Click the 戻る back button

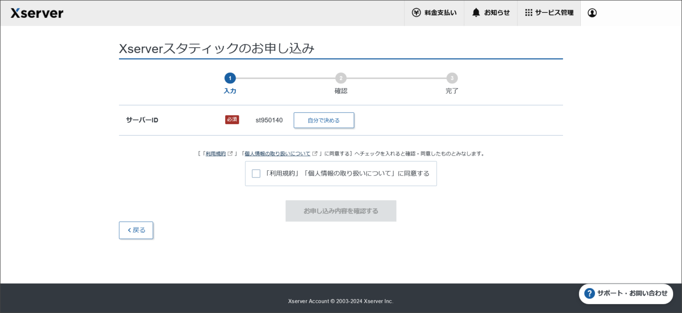coord(136,230)
